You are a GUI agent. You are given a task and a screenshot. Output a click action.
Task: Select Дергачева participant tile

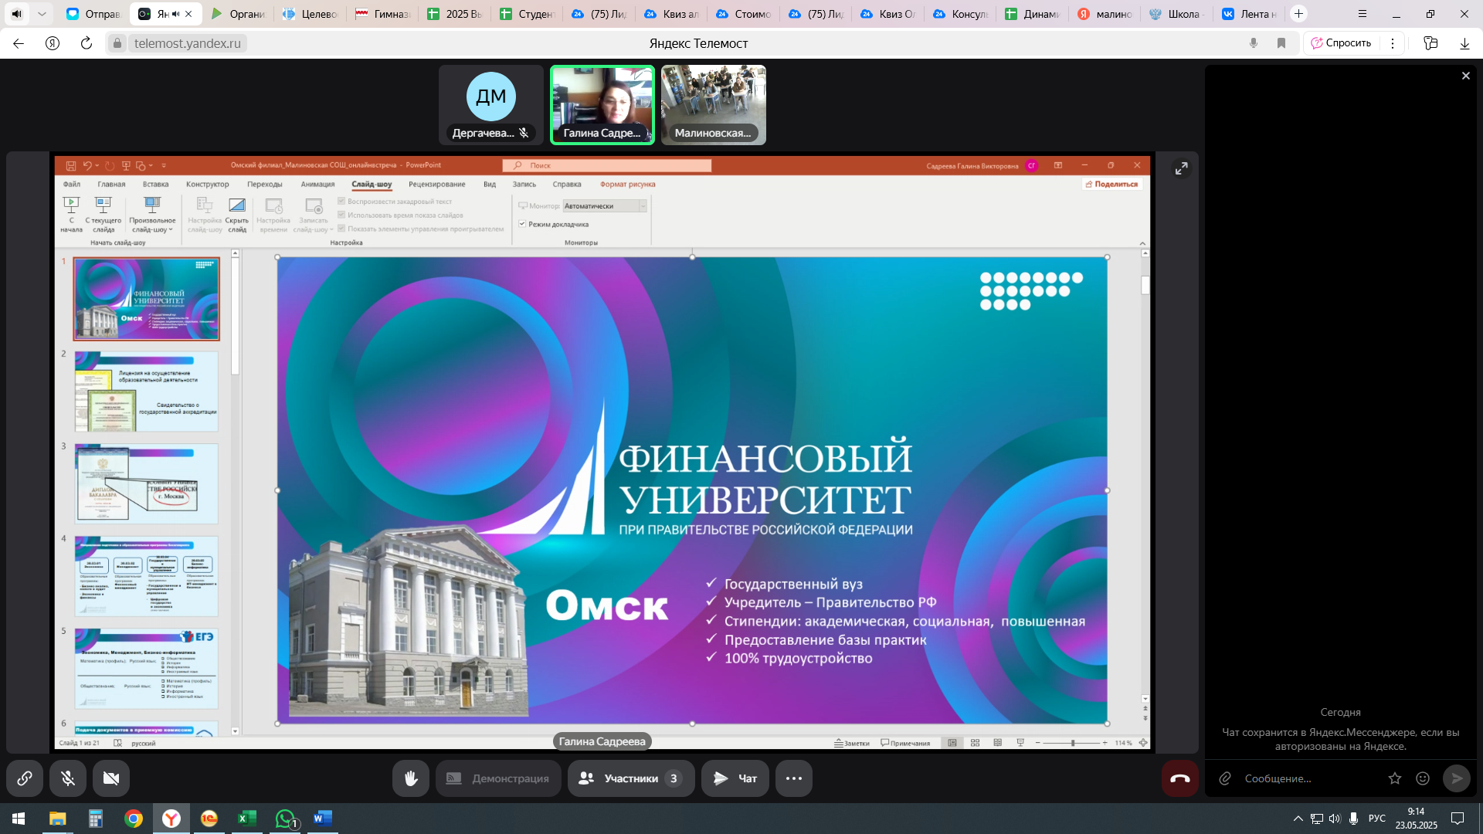491,105
